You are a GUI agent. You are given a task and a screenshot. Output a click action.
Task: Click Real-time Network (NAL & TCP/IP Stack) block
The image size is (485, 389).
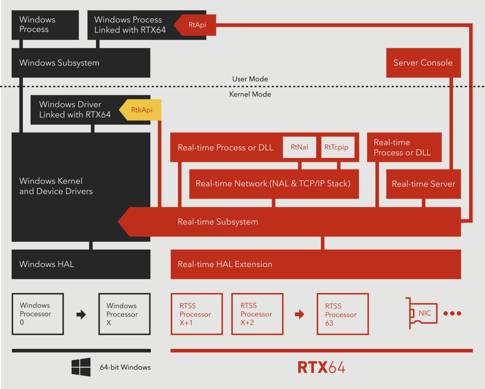(274, 184)
